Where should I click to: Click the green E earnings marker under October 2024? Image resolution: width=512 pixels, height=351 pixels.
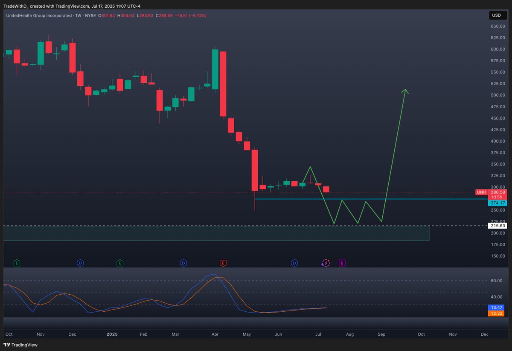(x=17, y=263)
